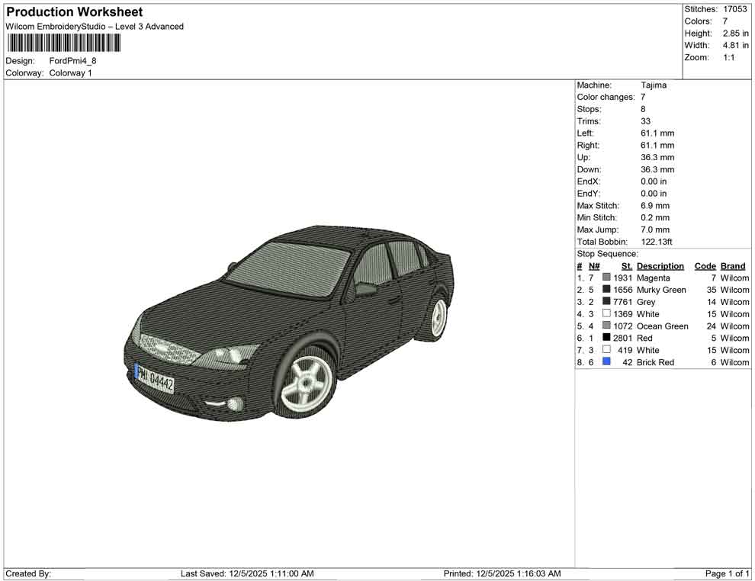The image size is (755, 581).
Task: Click the Production Worksheet title
Action: [x=75, y=12]
